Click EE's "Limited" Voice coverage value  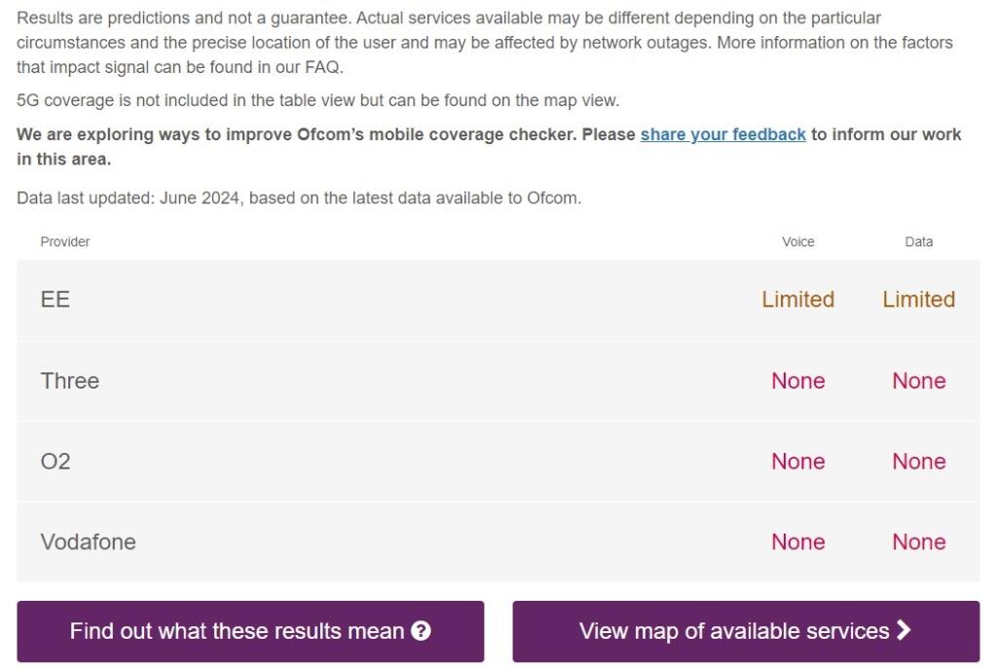point(797,300)
